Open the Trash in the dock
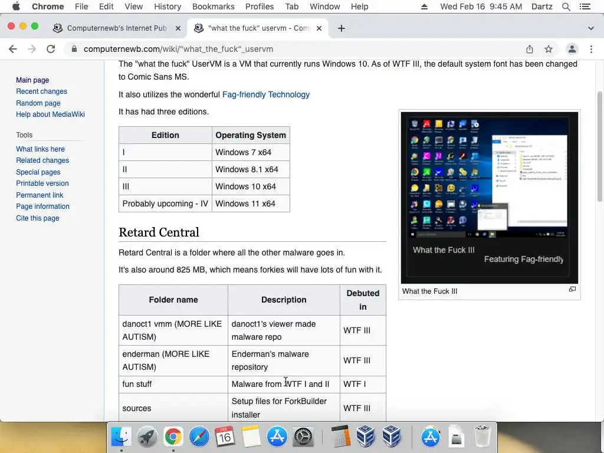This screenshot has height=453, width=604. pos(482,436)
